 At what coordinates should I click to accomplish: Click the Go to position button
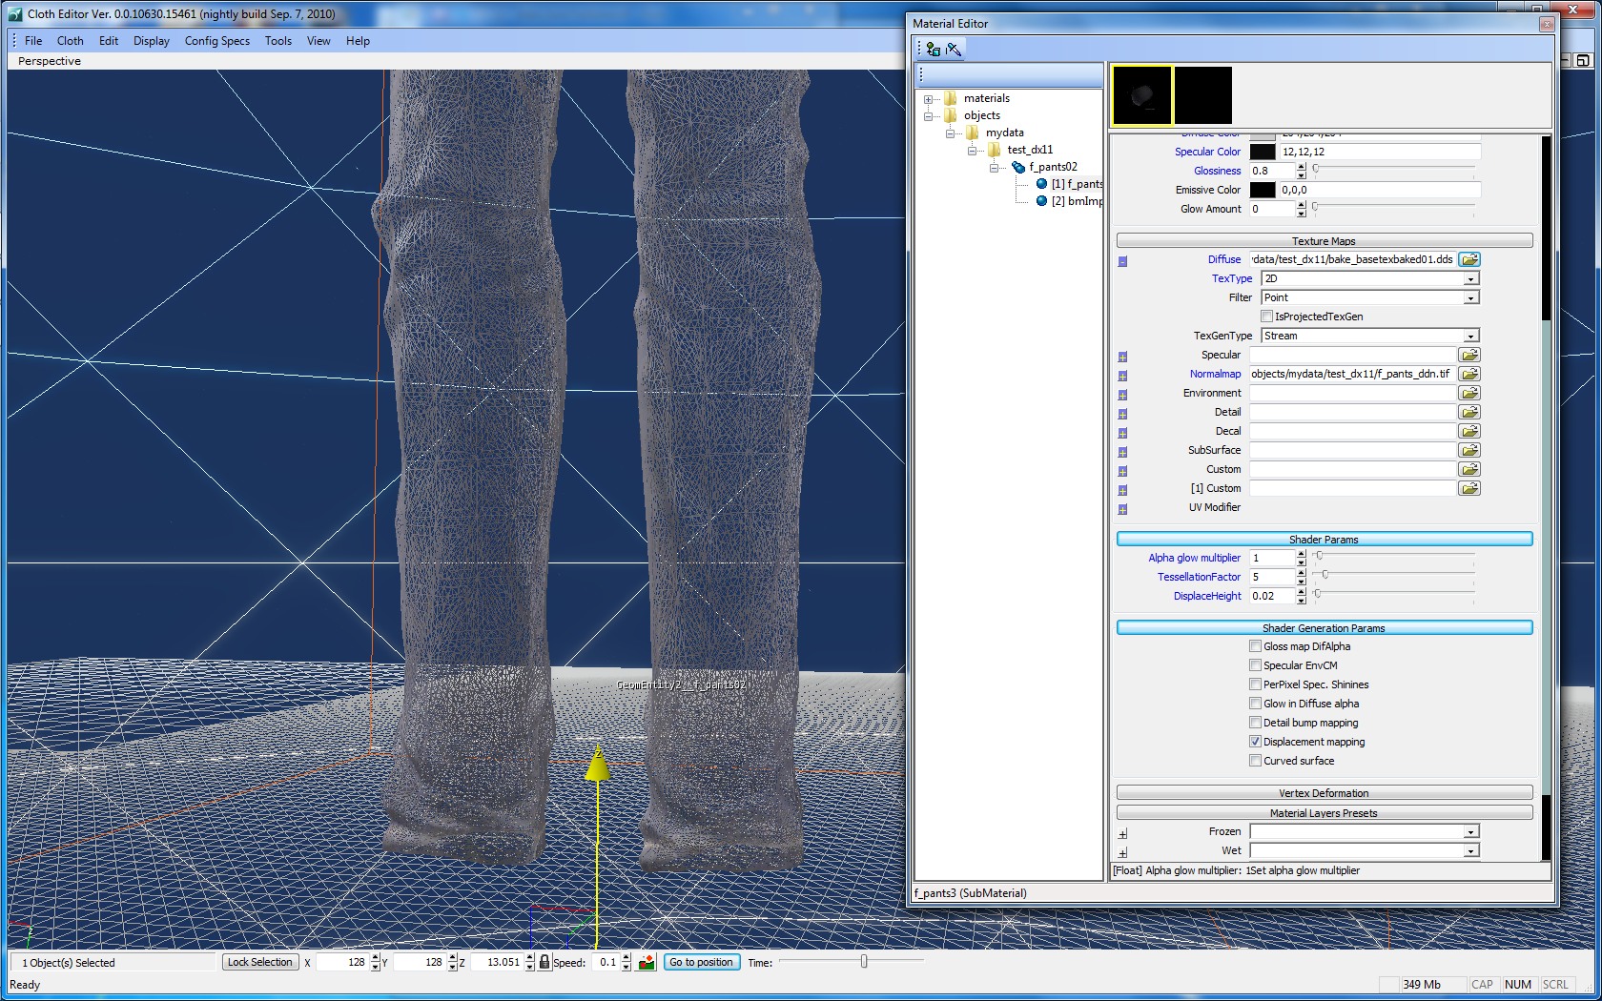click(x=701, y=962)
